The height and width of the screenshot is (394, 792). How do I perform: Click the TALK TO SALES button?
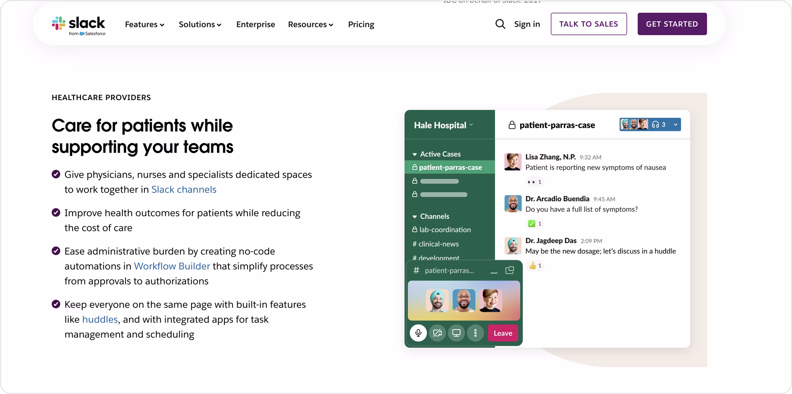point(588,24)
